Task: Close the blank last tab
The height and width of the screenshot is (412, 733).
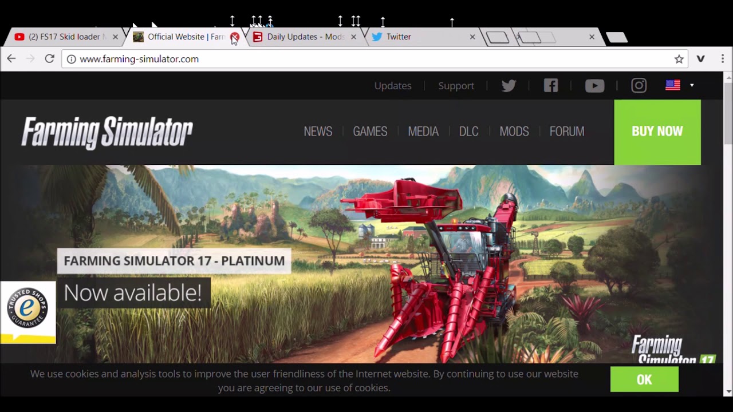Action: pyautogui.click(x=592, y=37)
